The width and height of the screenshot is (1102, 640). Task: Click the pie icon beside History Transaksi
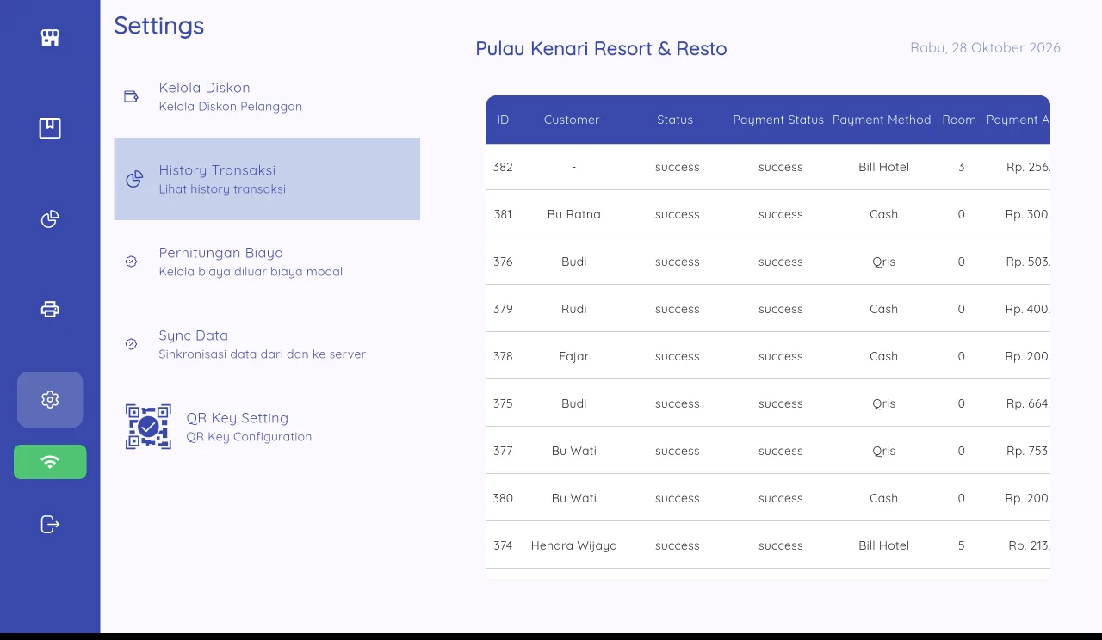134,179
